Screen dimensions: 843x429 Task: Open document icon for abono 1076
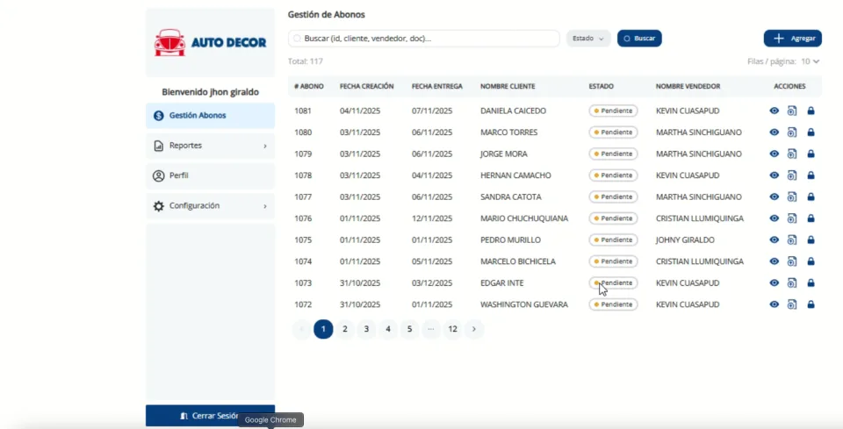(x=792, y=218)
